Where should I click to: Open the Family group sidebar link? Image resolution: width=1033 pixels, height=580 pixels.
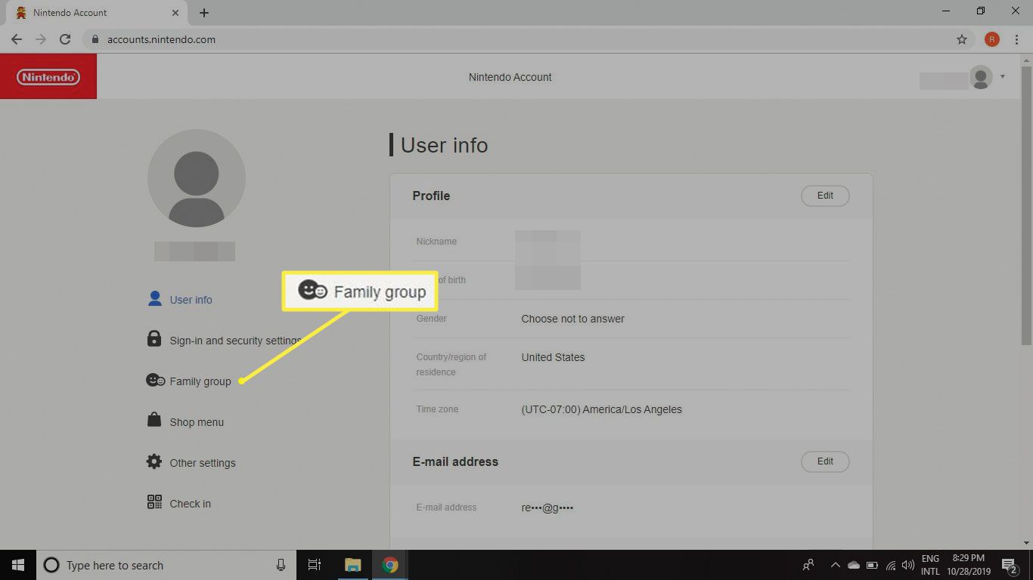click(x=189, y=381)
